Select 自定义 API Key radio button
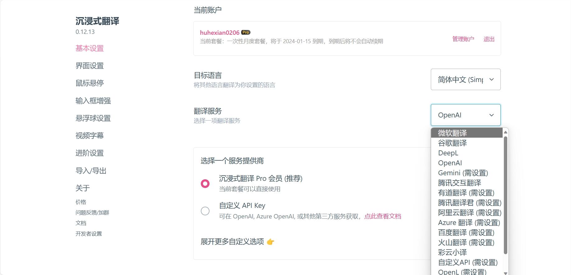The width and height of the screenshot is (571, 275). pos(205,211)
